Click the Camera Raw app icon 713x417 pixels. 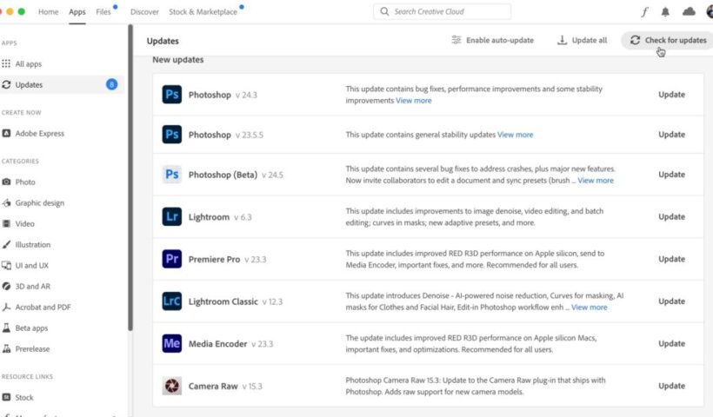tap(172, 386)
